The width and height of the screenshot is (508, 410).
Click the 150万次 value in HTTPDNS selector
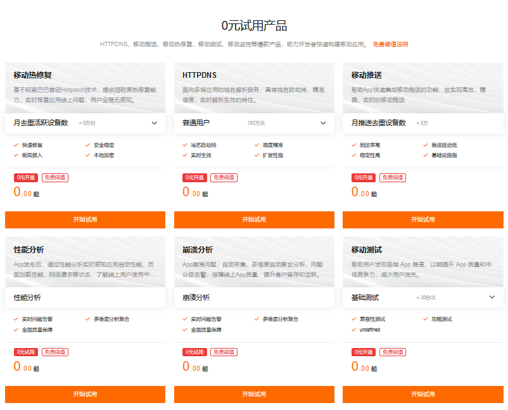(x=256, y=123)
